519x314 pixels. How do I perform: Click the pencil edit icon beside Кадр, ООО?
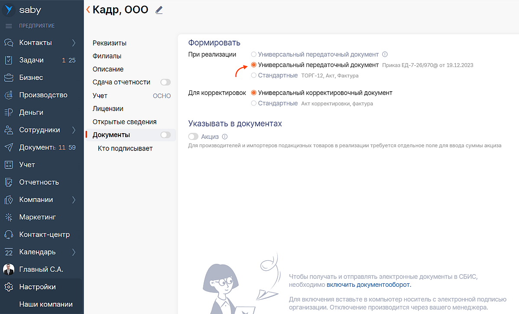click(x=159, y=10)
